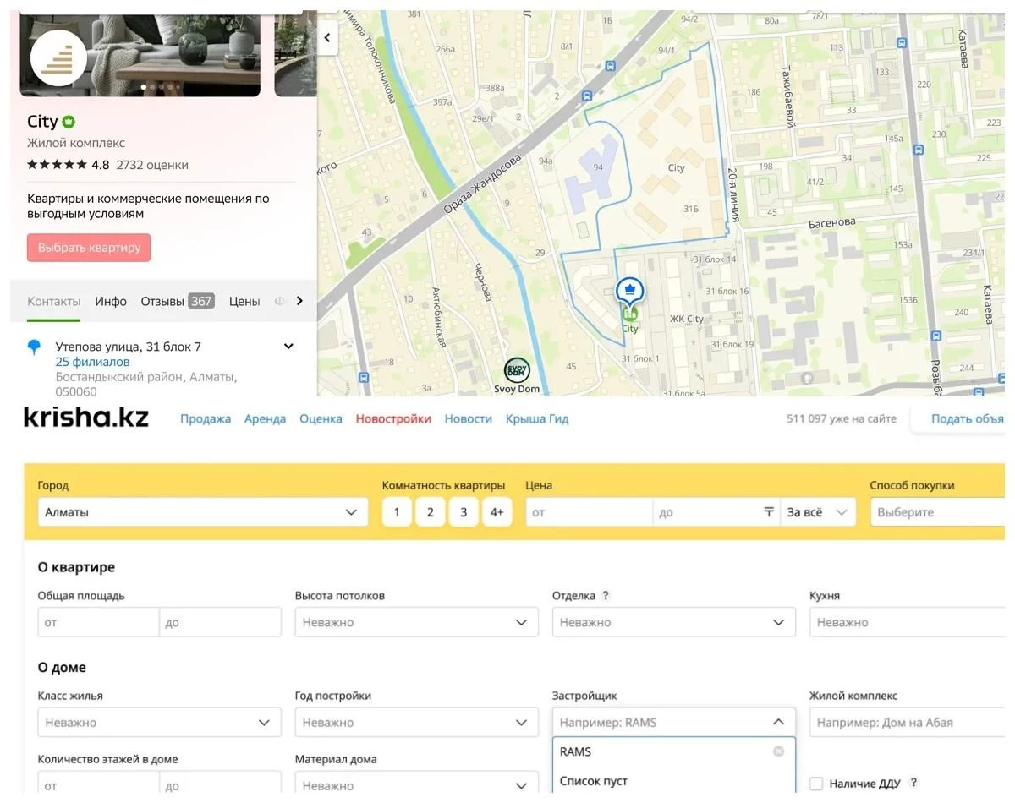Image resolution: width=1015 pixels, height=803 pixels.
Task: Click the help icon beside Наличие ДДУ
Action: click(x=913, y=784)
